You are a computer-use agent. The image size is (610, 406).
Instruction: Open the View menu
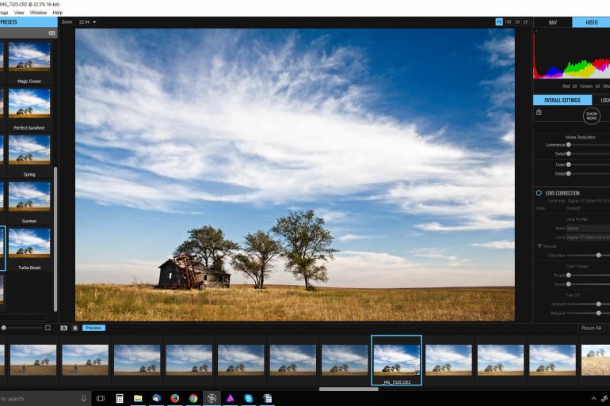tap(19, 13)
